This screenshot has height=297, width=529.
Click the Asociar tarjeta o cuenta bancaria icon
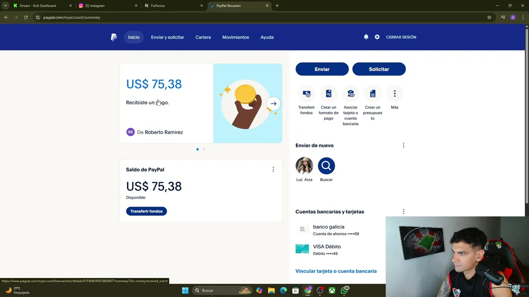click(350, 94)
